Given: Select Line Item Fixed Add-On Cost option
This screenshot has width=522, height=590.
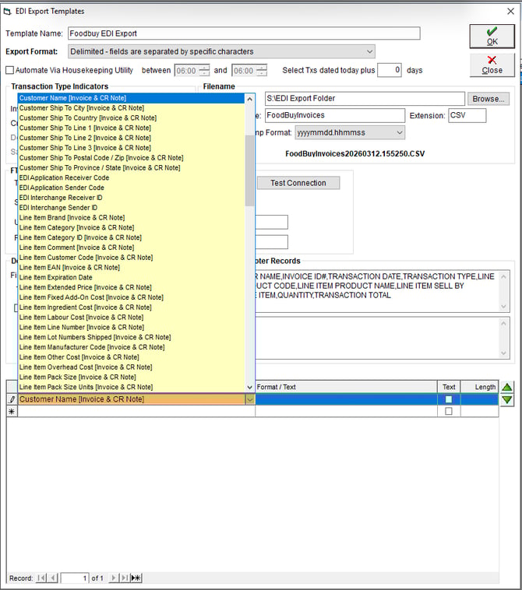Looking at the screenshot, I should click(x=131, y=297).
